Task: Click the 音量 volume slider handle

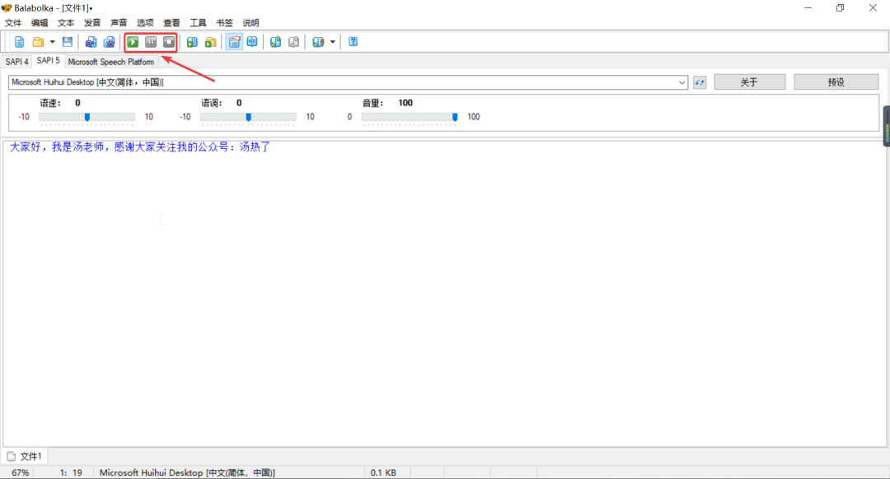Action: [455, 117]
